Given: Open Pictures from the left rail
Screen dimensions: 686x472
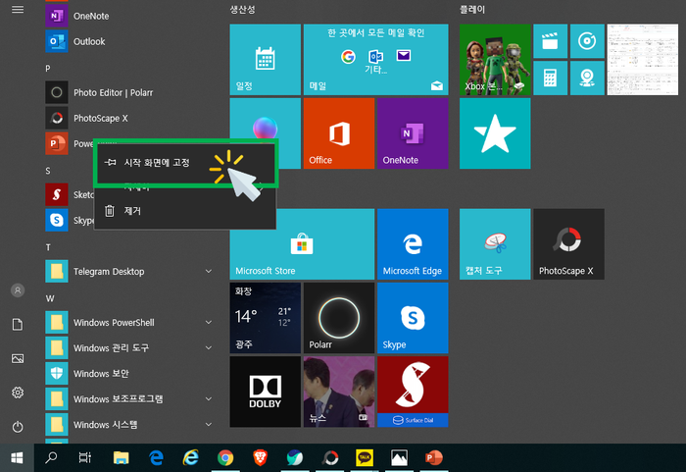Looking at the screenshot, I should point(18,358).
